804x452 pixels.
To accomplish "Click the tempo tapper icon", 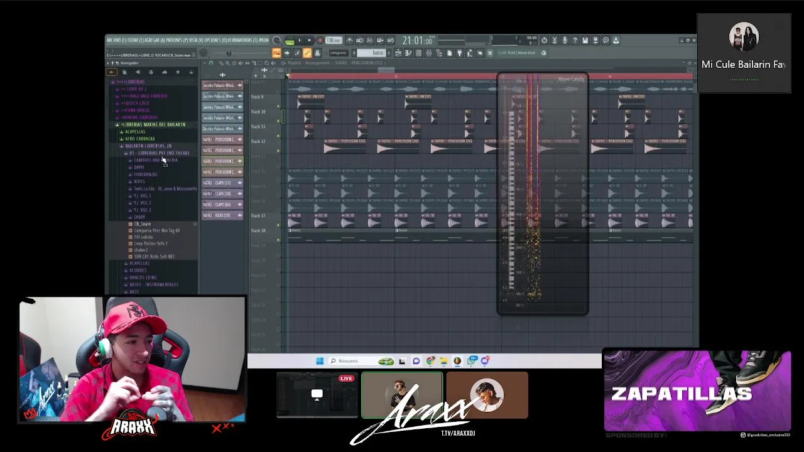I will point(470,53).
